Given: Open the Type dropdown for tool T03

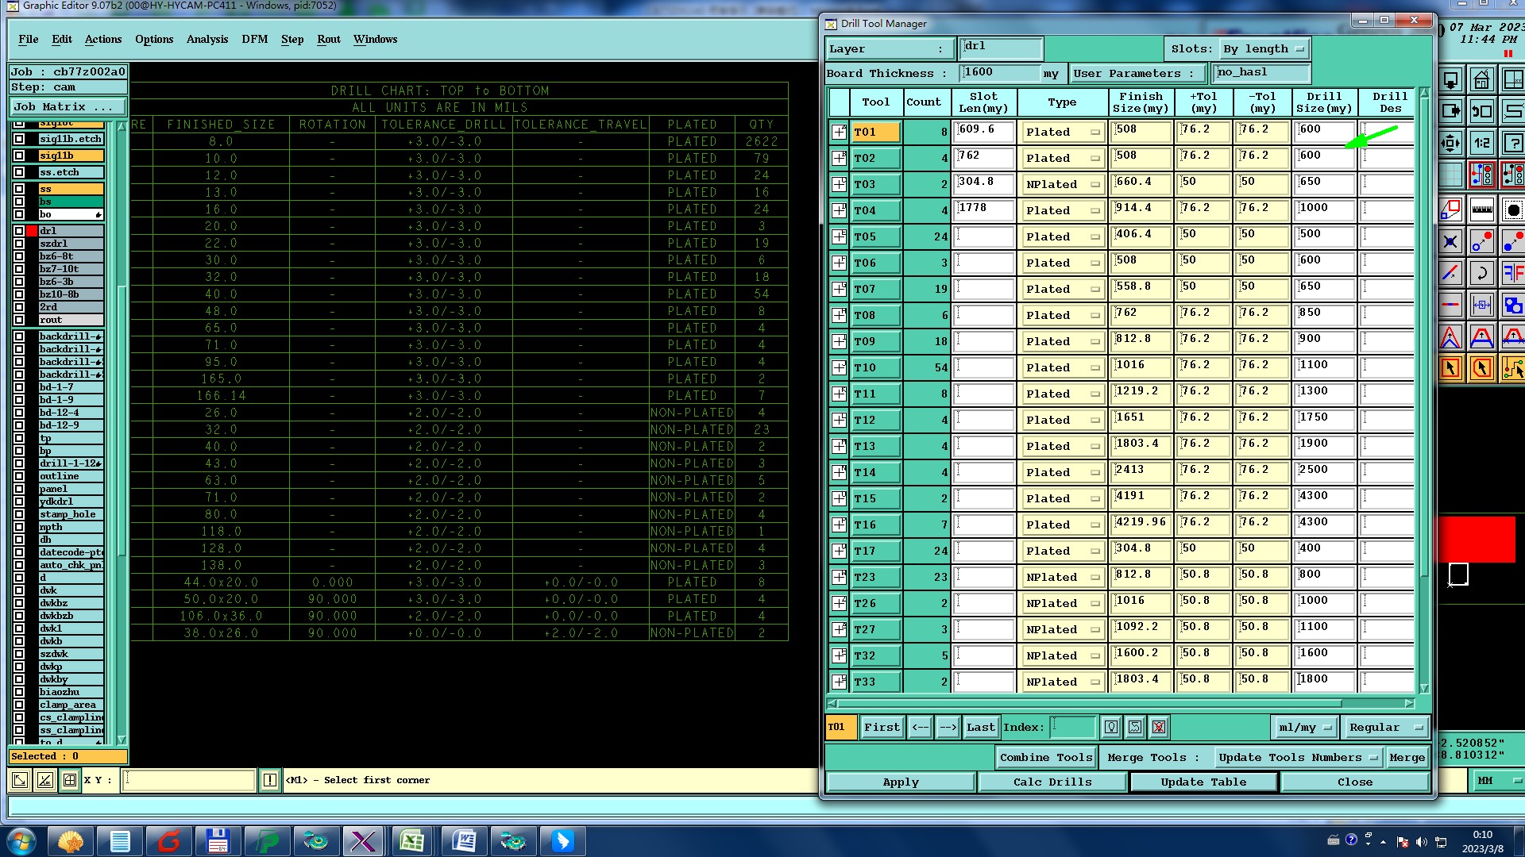Looking at the screenshot, I should tap(1062, 184).
